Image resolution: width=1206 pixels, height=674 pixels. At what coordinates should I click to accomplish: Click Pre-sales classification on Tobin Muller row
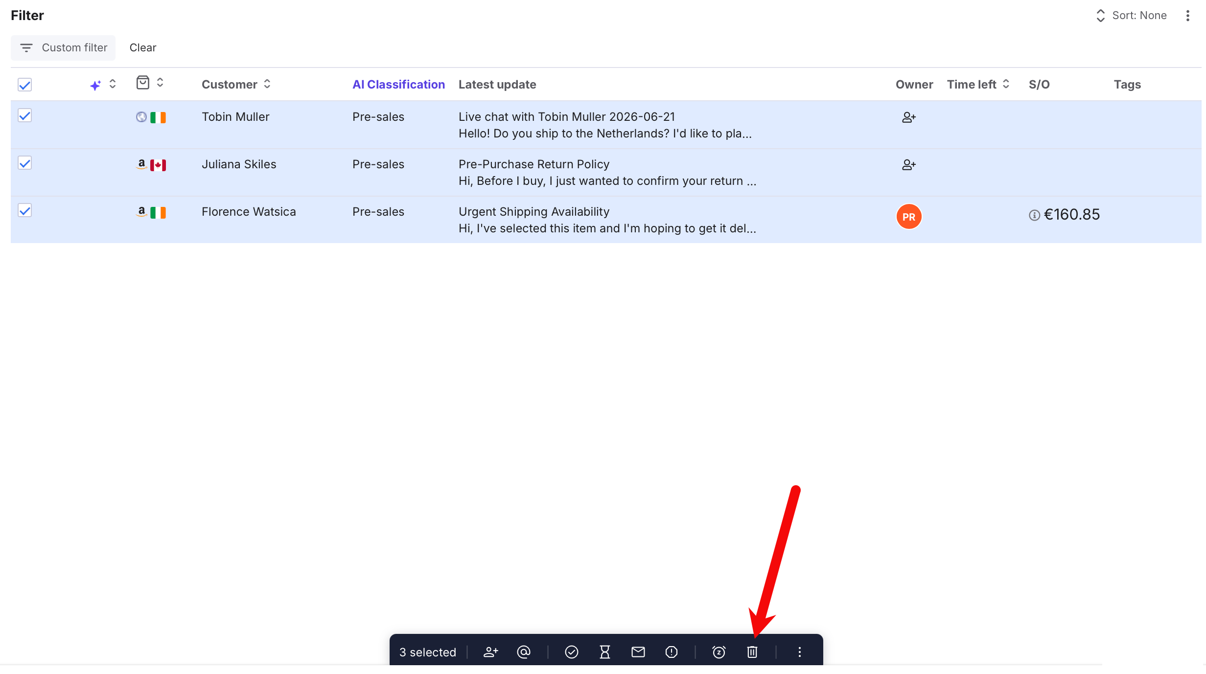(378, 117)
